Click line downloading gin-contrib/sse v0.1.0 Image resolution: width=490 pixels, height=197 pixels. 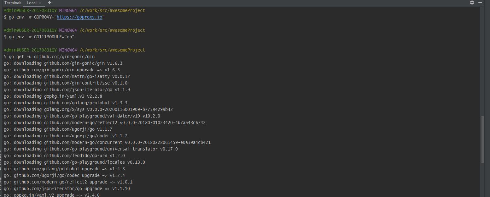pos(66,83)
